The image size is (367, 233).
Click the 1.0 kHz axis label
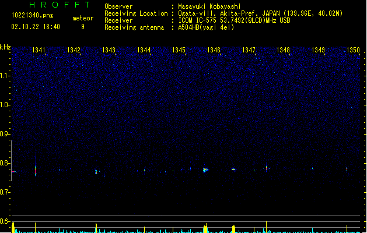pos(5,105)
